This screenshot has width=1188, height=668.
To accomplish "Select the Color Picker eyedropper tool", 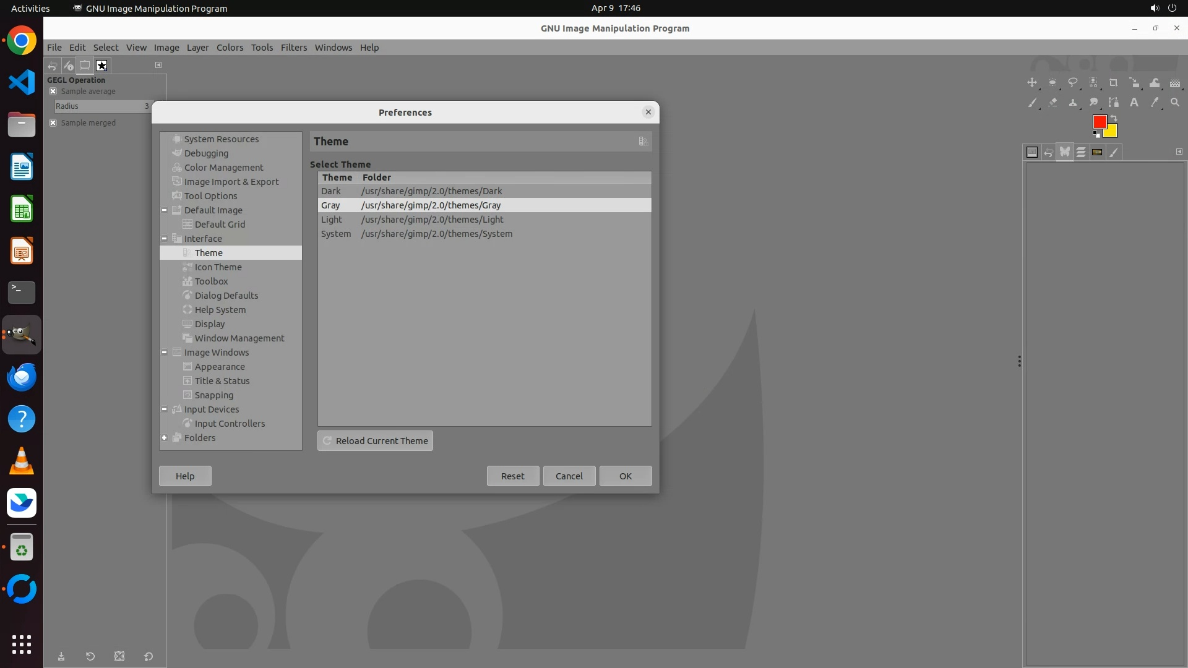I will tap(1155, 103).
